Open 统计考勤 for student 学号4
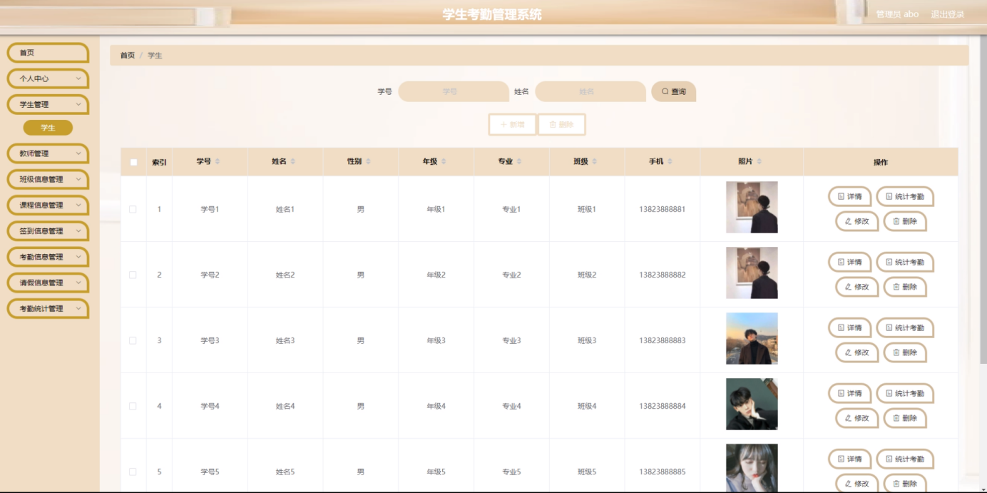Viewport: 987px width, 493px height. click(x=904, y=393)
